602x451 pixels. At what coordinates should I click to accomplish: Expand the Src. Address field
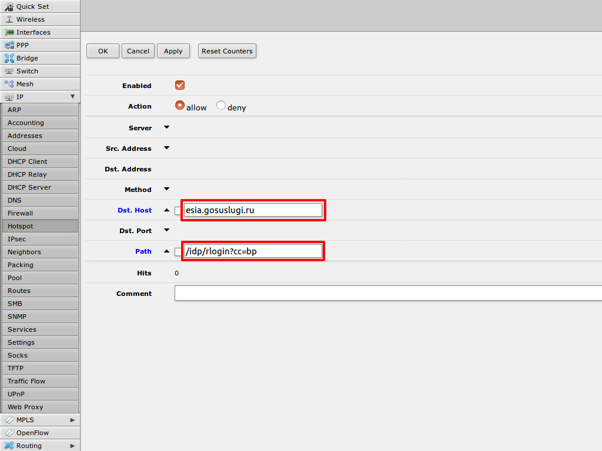(x=166, y=148)
